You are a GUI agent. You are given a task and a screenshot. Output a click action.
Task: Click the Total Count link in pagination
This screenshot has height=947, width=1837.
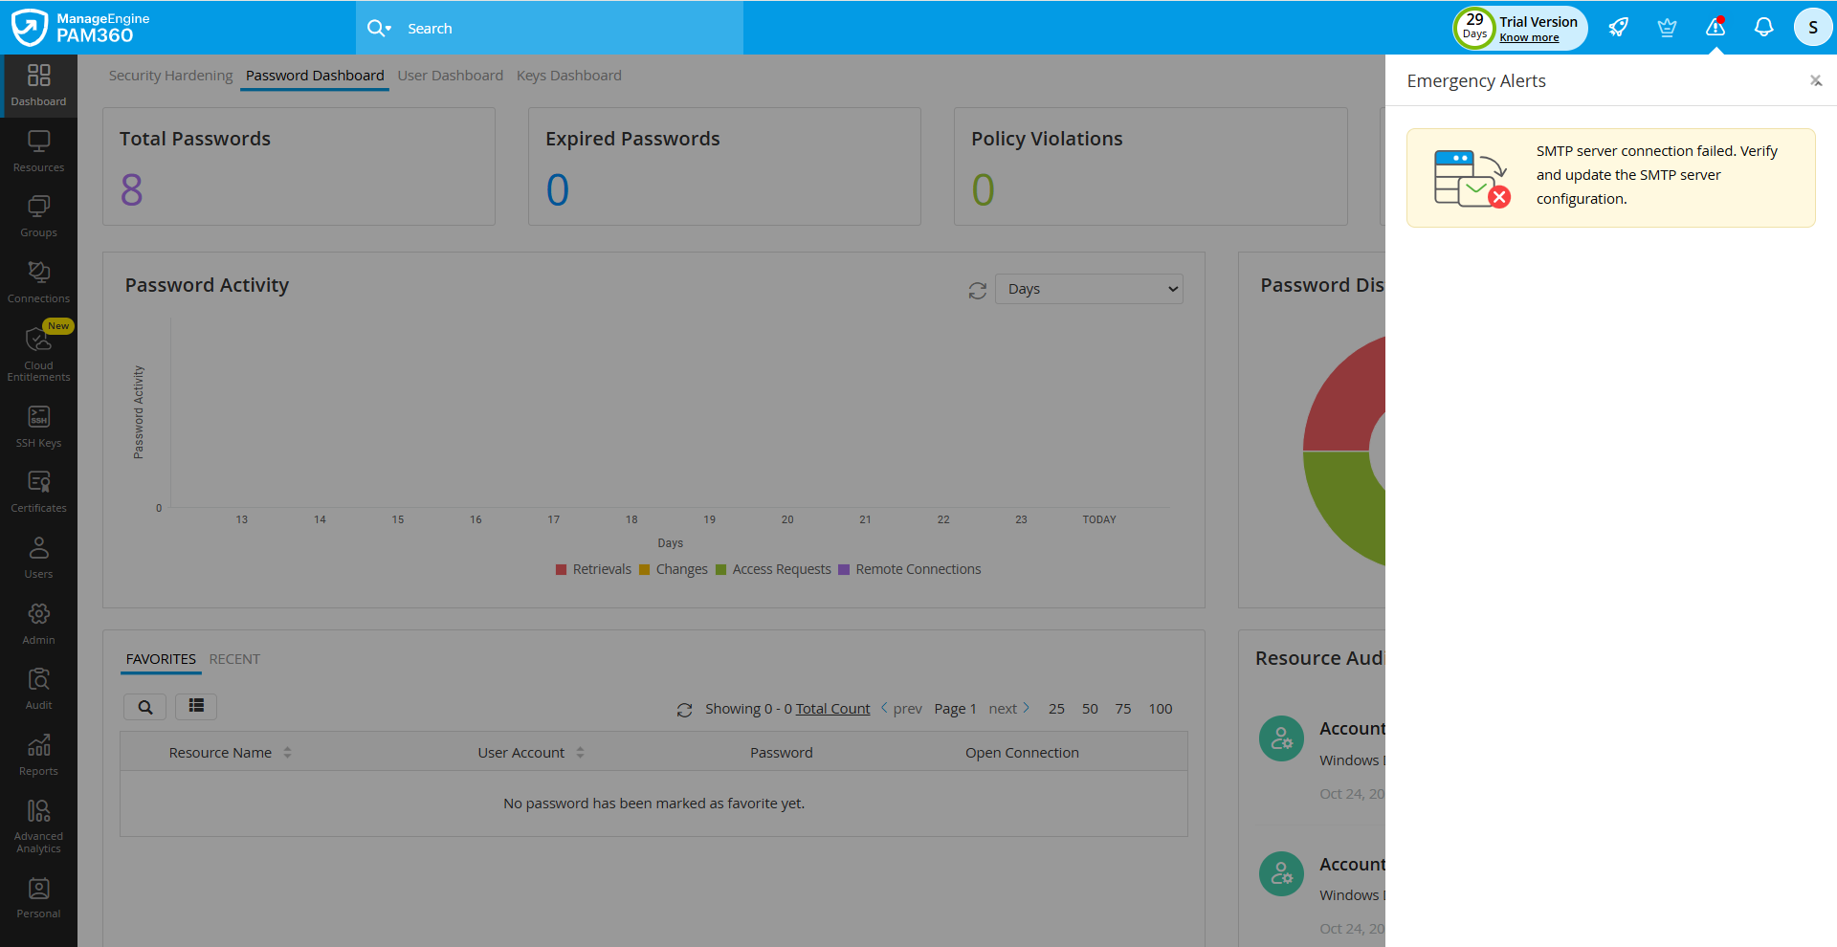coord(830,708)
